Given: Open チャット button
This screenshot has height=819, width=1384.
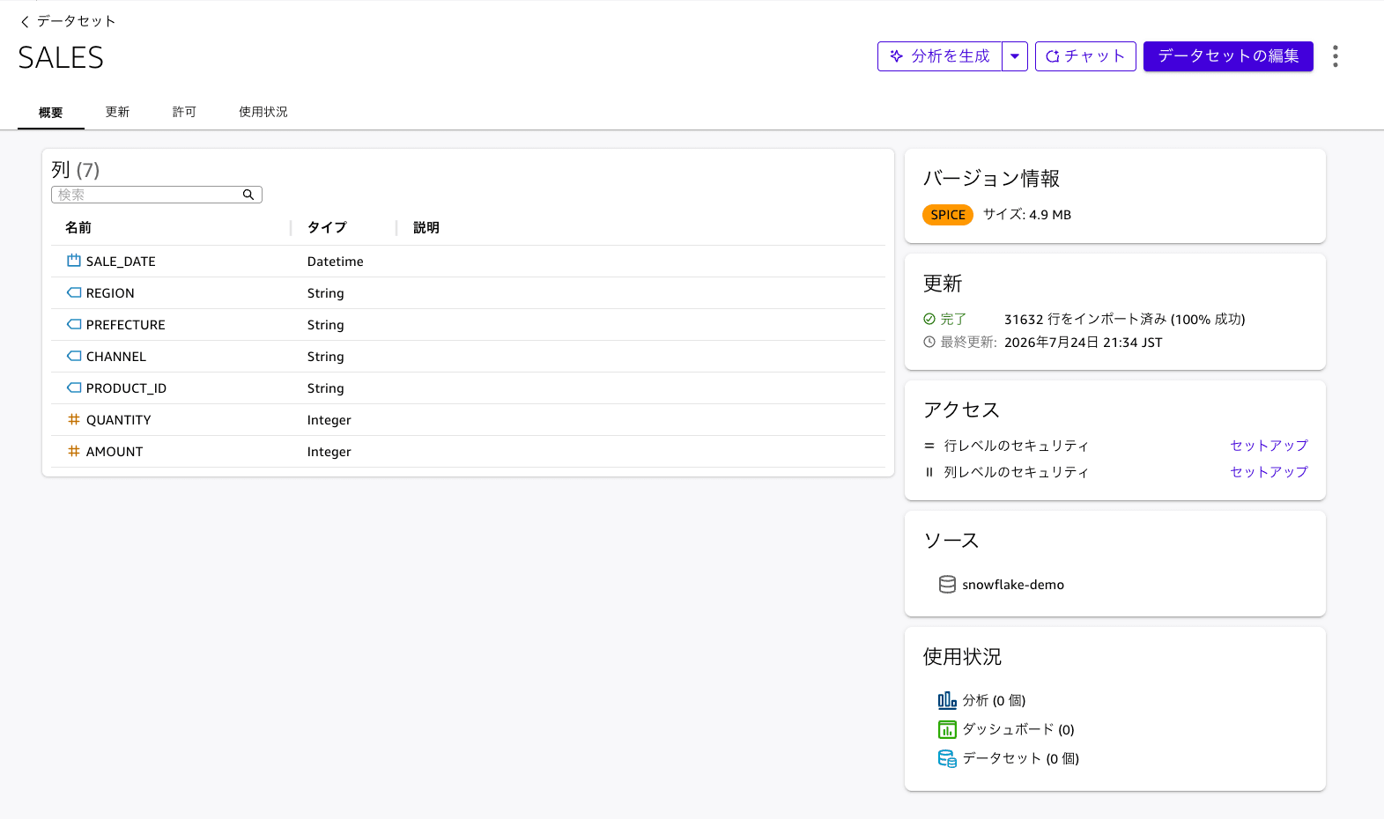Looking at the screenshot, I should pyautogui.click(x=1085, y=56).
